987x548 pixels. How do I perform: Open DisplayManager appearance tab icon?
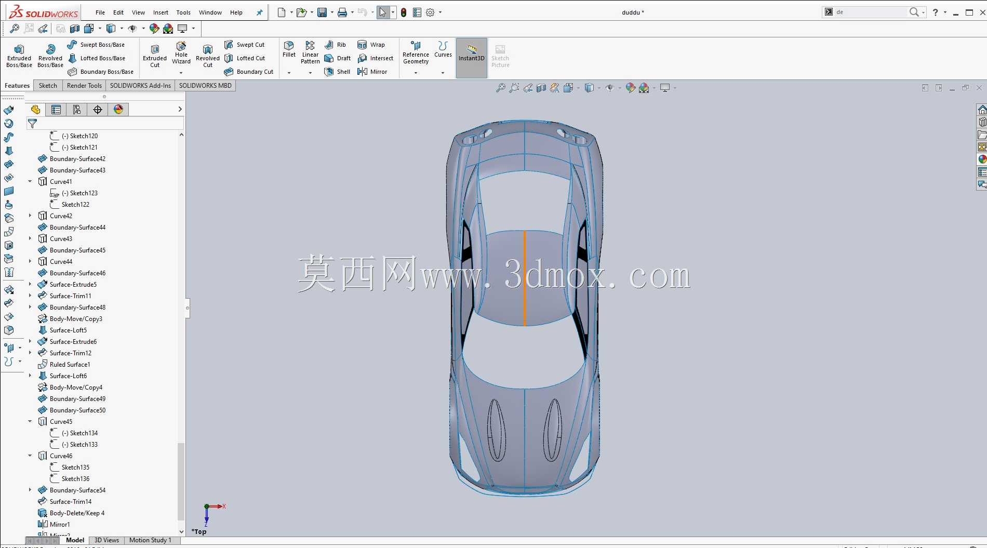(x=118, y=110)
